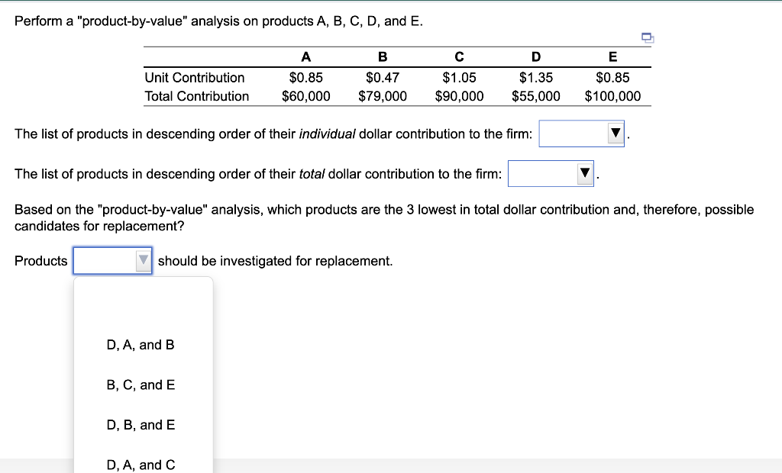Click inside the total contribution answer box
The width and height of the screenshot is (782, 473).
point(542,173)
